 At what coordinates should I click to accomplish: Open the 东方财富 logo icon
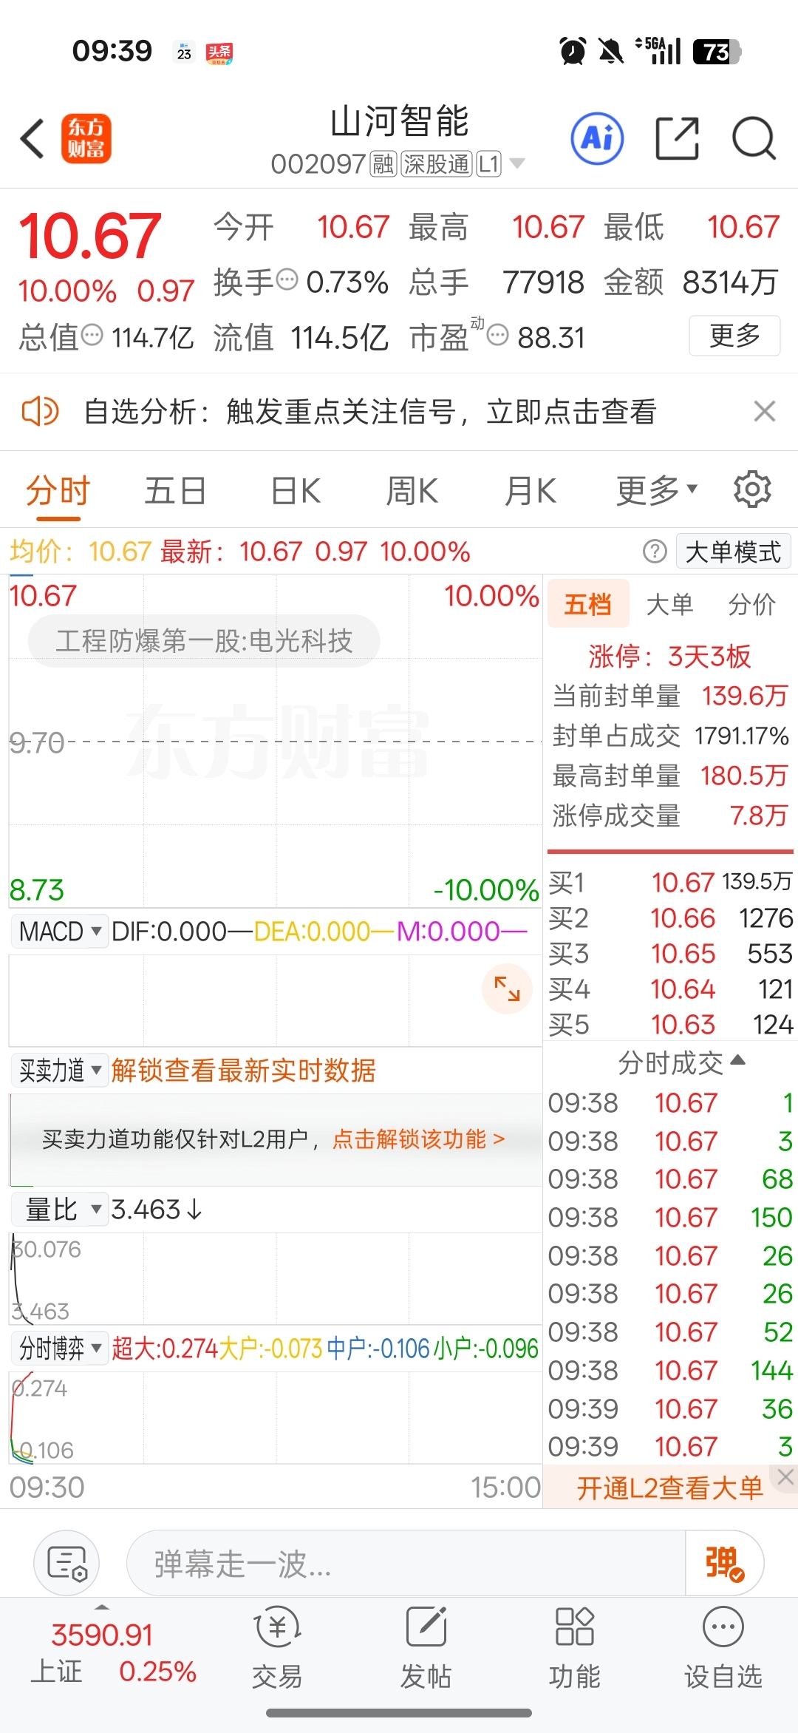[x=86, y=138]
